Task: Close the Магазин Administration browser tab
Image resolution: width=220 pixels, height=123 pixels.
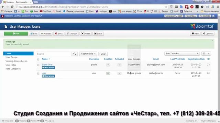Action: coord(31,2)
